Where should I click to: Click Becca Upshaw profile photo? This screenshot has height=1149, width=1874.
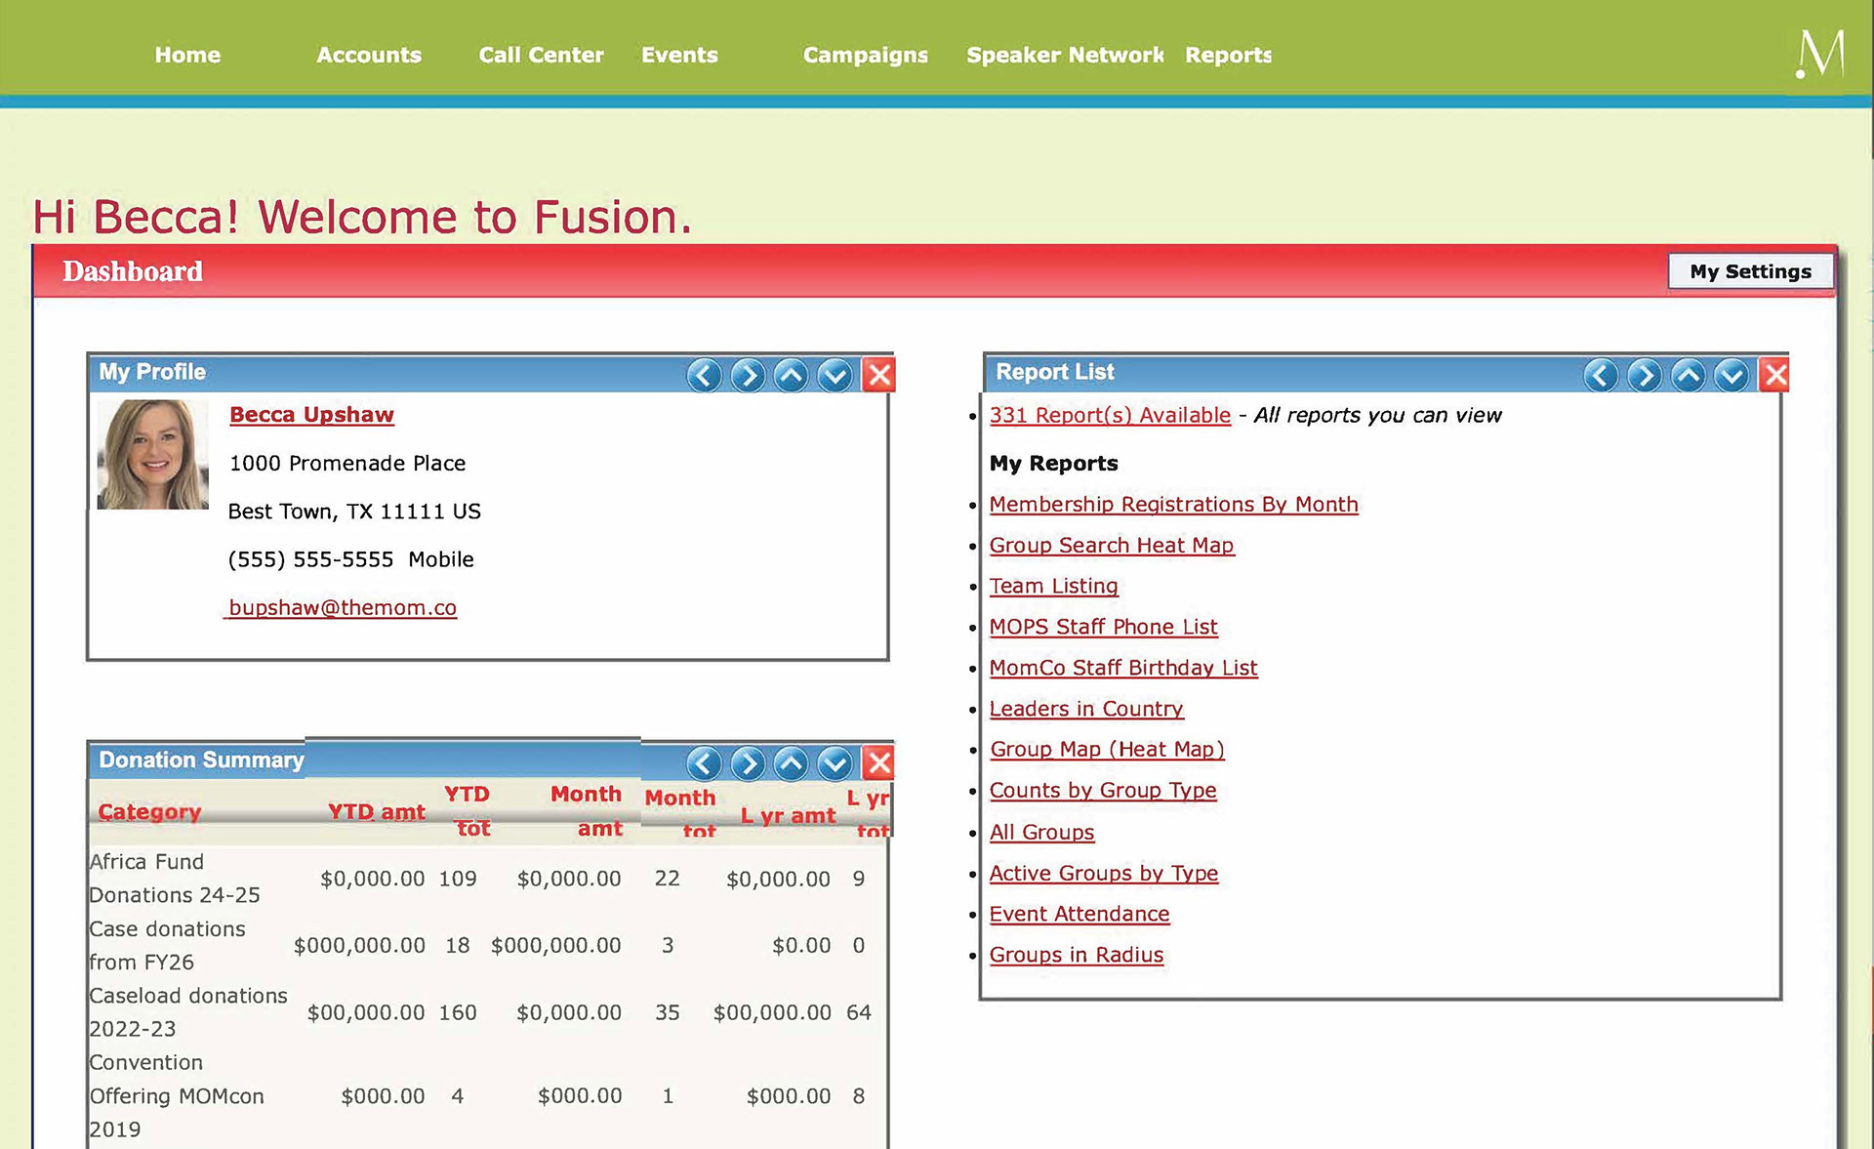[x=153, y=455]
